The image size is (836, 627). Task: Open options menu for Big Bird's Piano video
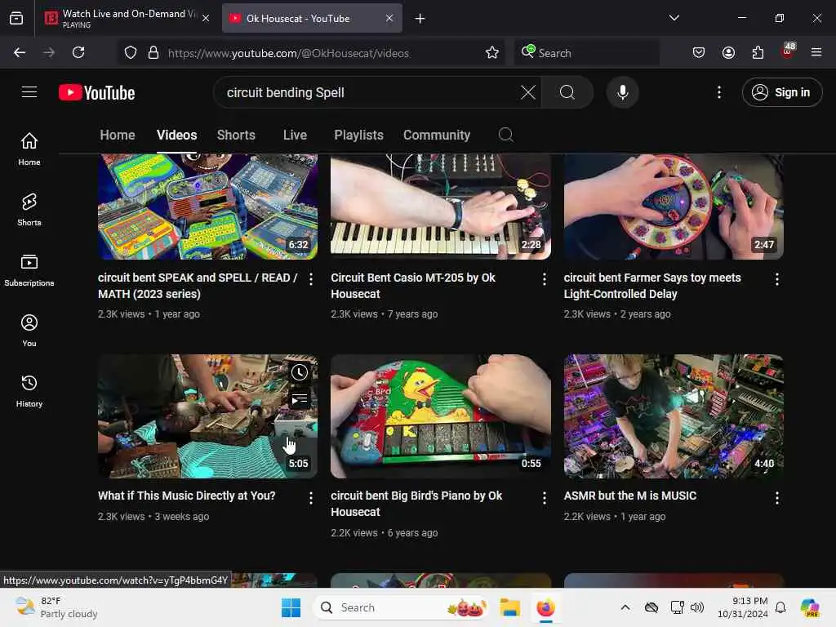(544, 498)
